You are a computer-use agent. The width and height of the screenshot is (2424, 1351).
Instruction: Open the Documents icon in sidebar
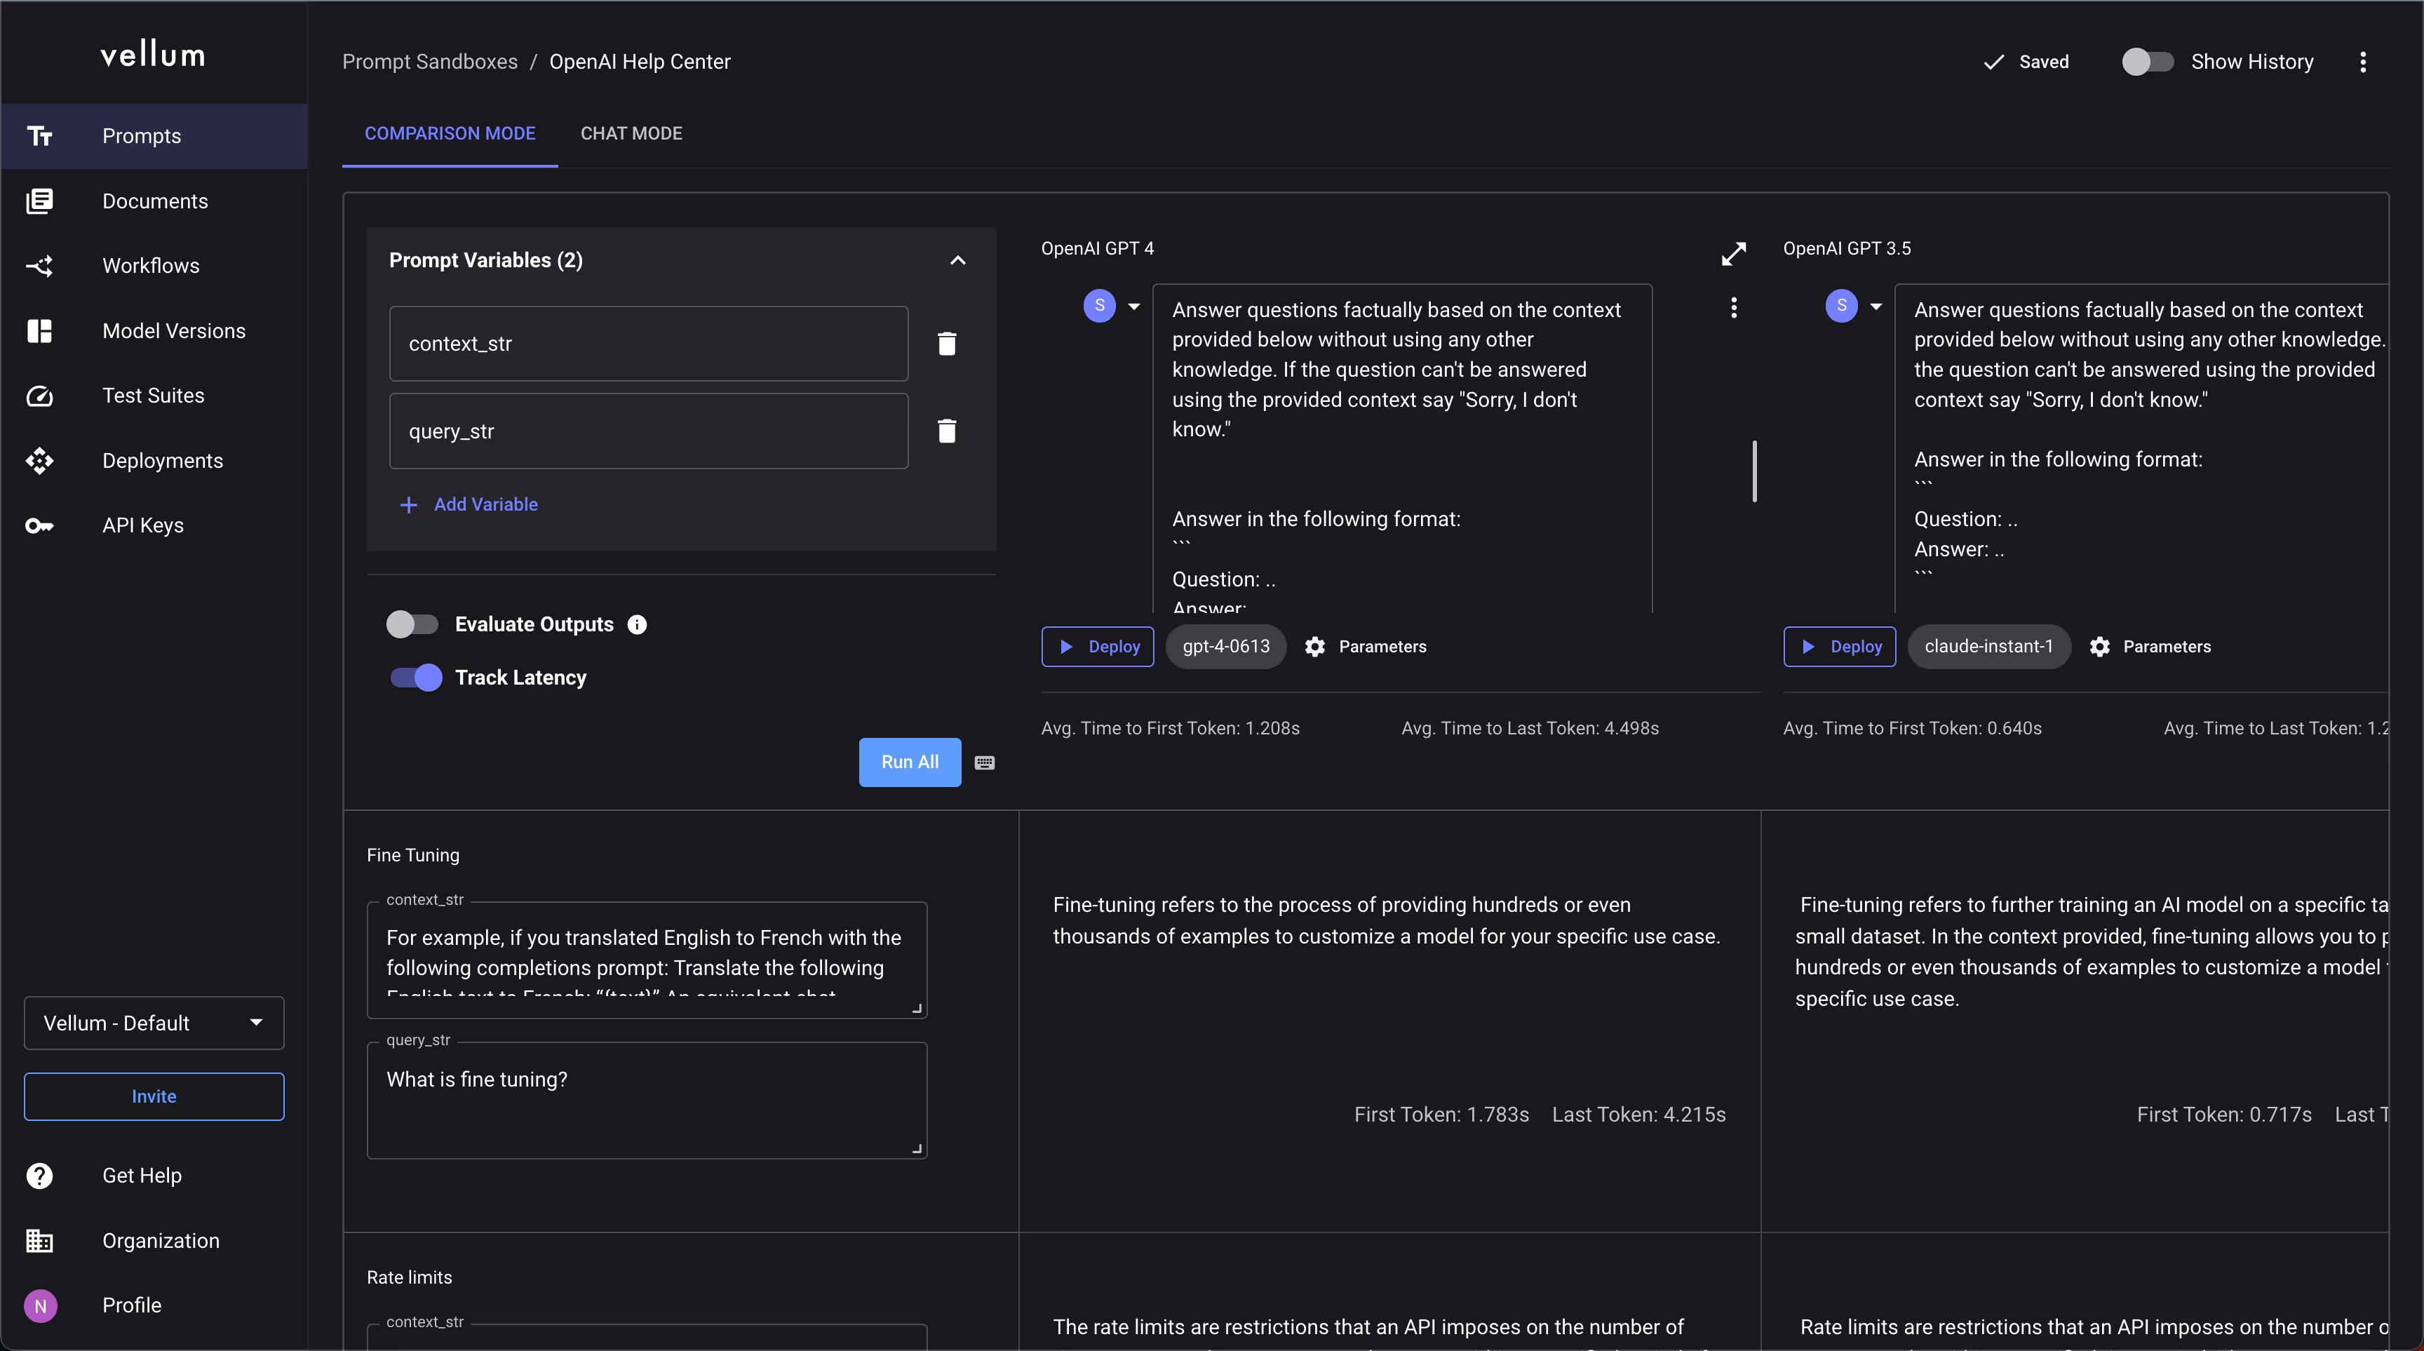click(x=39, y=201)
